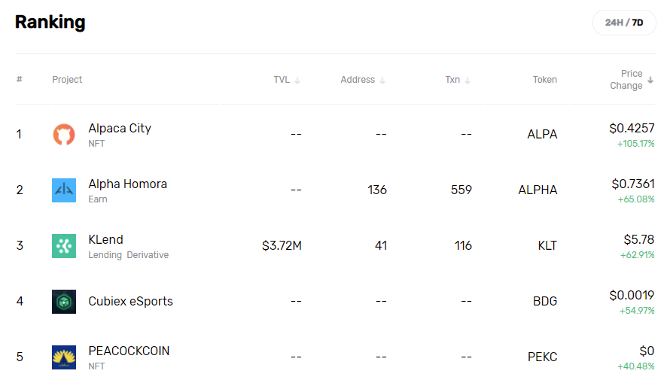Open the PEACOCKCOIN project name
Image resolution: width=670 pixels, height=389 pixels.
click(x=129, y=351)
